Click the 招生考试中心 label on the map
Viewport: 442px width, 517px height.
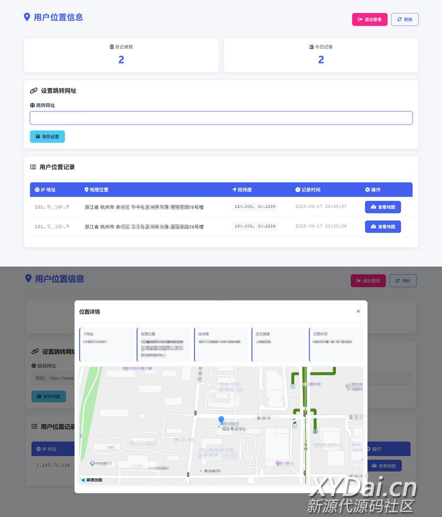233,429
